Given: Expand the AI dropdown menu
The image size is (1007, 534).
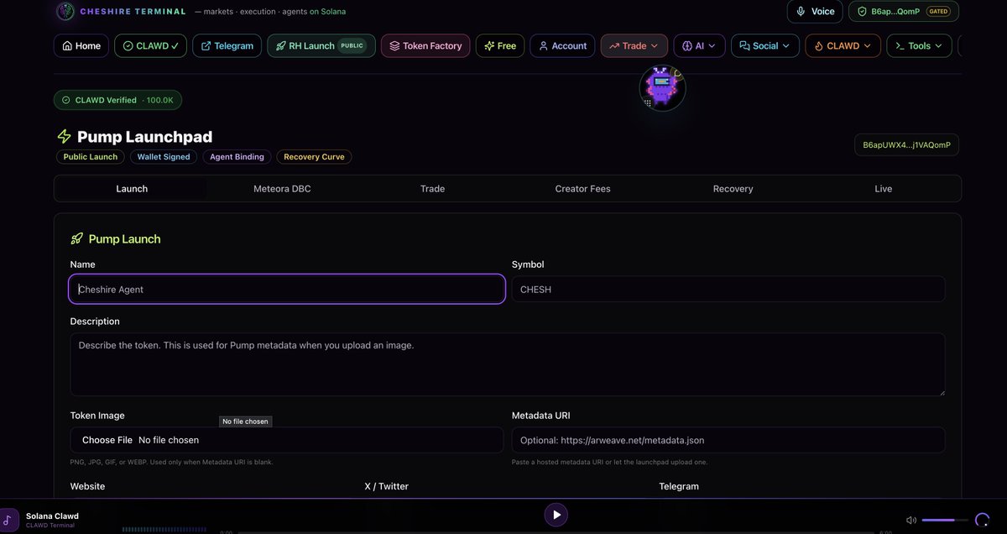Looking at the screenshot, I should click(x=699, y=46).
